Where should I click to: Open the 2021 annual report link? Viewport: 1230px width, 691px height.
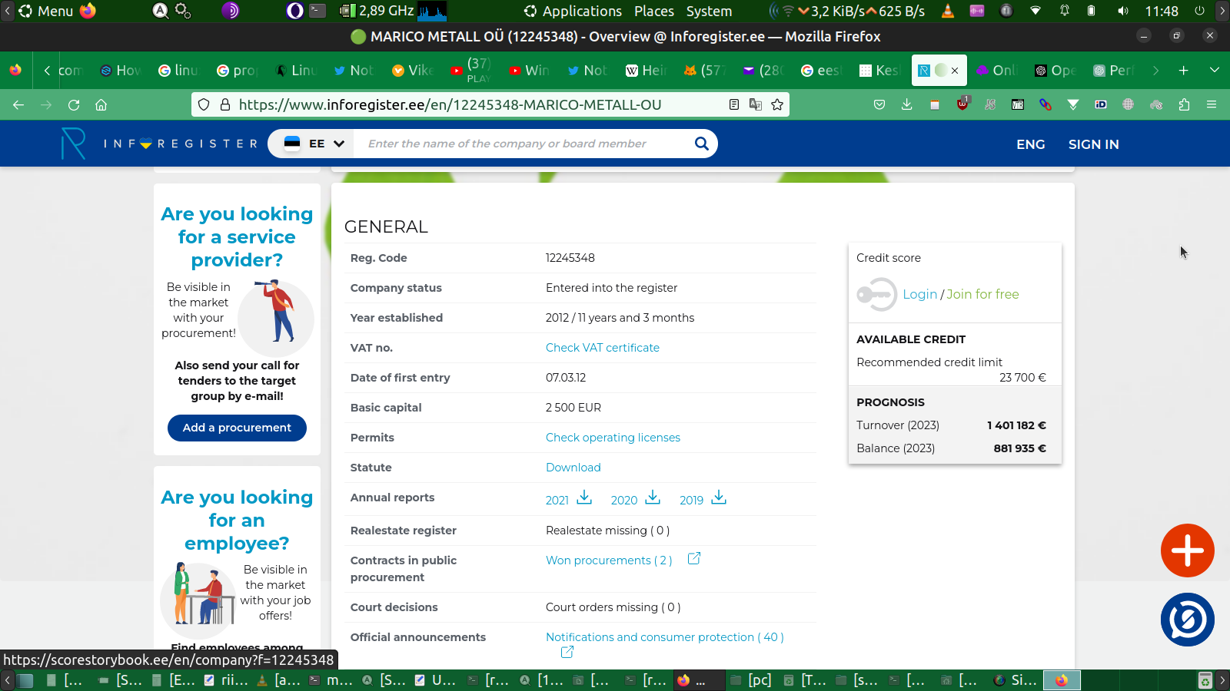click(x=557, y=501)
